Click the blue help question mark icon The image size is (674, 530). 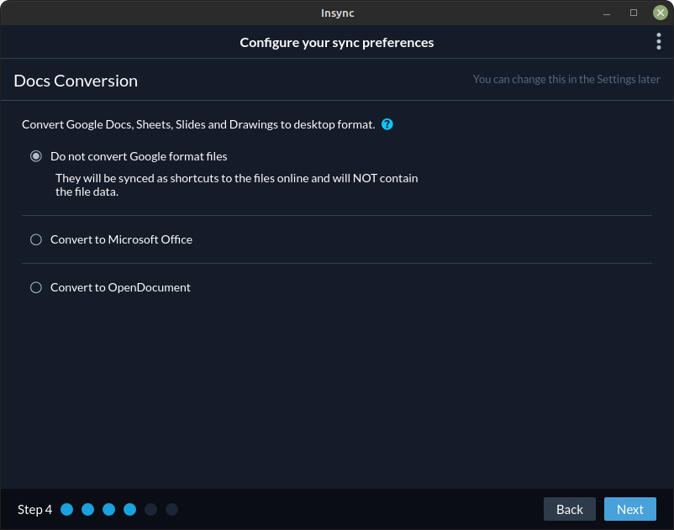(387, 124)
